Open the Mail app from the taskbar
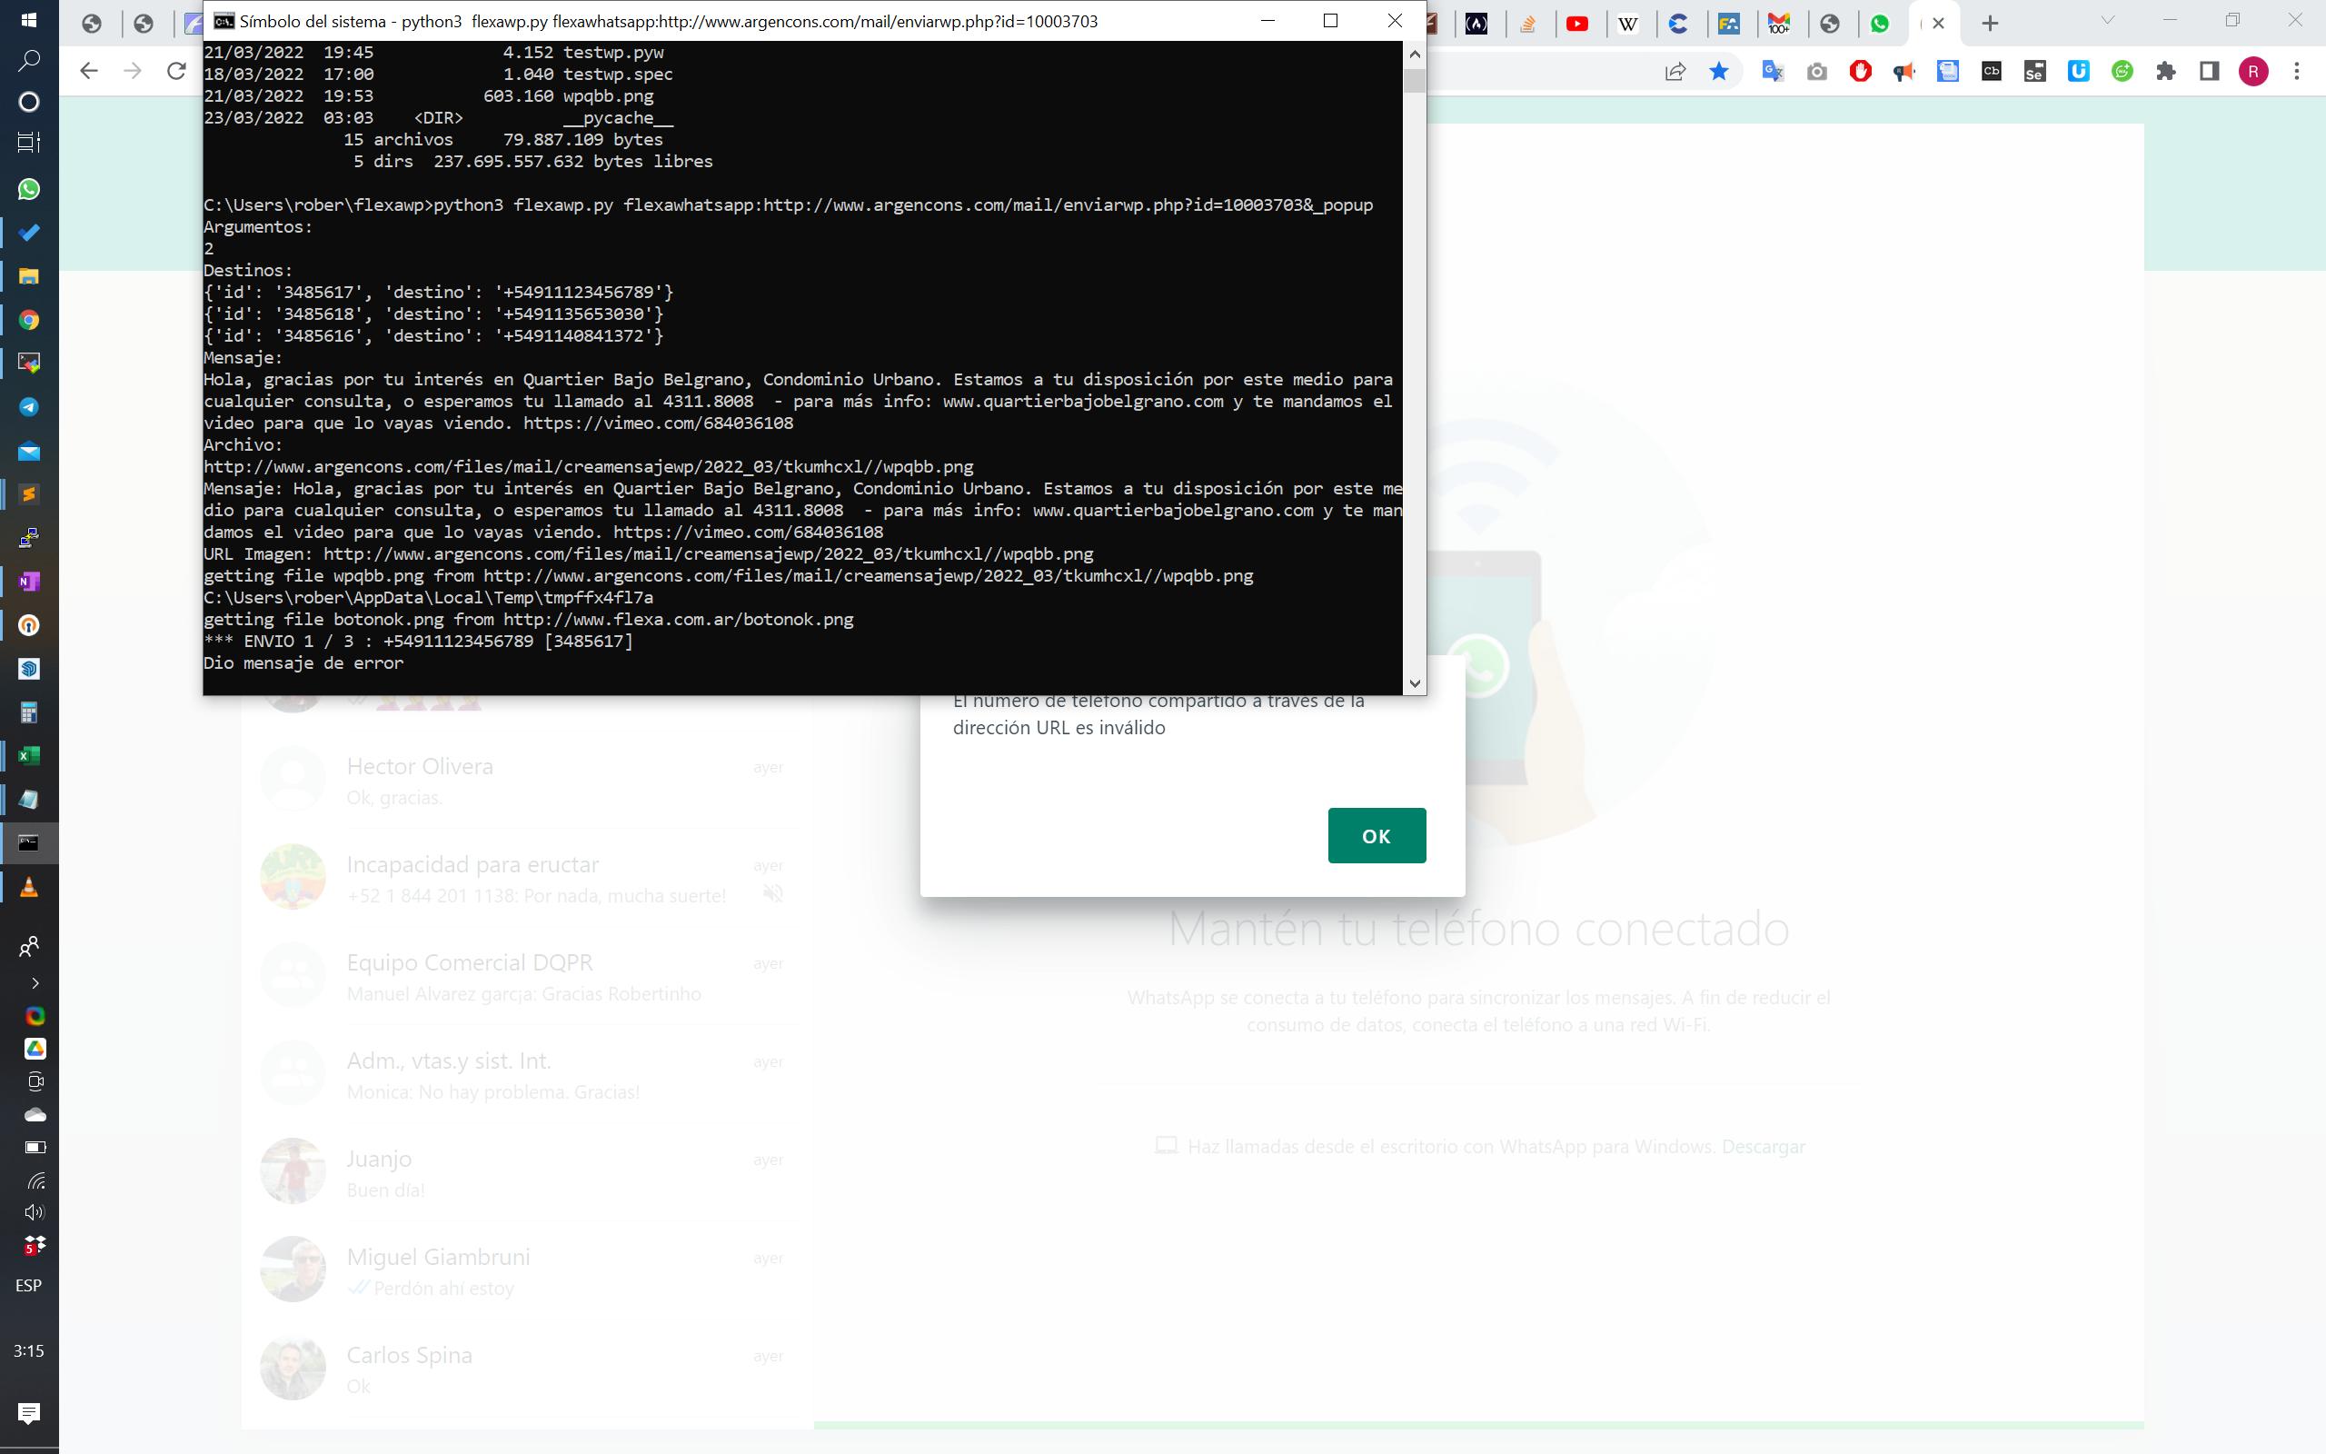This screenshot has height=1454, width=2326. tap(29, 451)
